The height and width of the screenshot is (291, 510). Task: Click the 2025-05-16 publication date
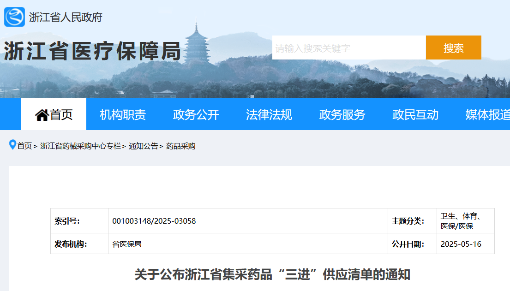click(x=461, y=244)
